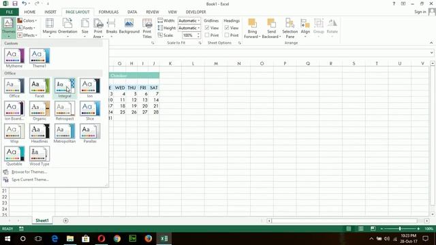
Task: Switch to the DEVELOPER tab
Action: [196, 12]
